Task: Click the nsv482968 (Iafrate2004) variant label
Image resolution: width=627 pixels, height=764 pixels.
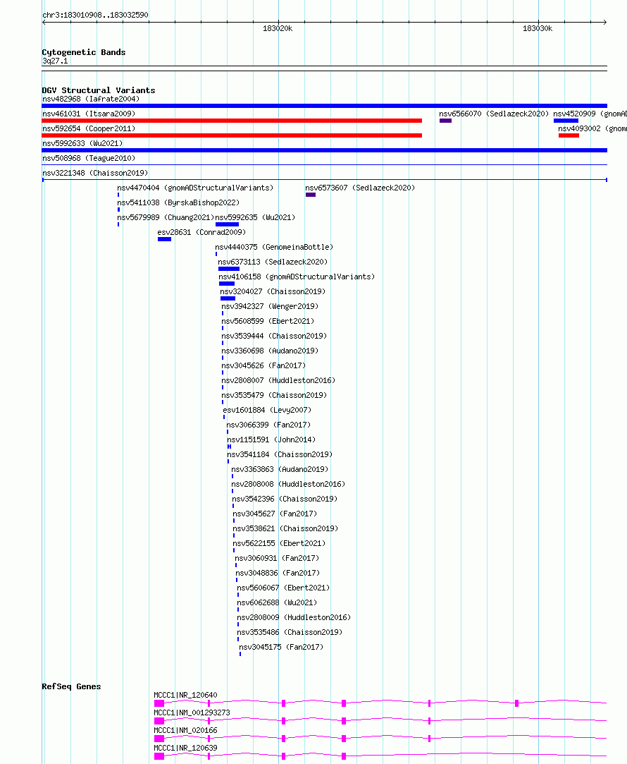Action: tap(91, 99)
